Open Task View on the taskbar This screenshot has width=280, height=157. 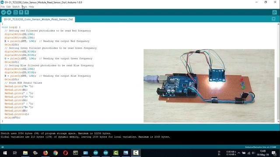pos(15,153)
